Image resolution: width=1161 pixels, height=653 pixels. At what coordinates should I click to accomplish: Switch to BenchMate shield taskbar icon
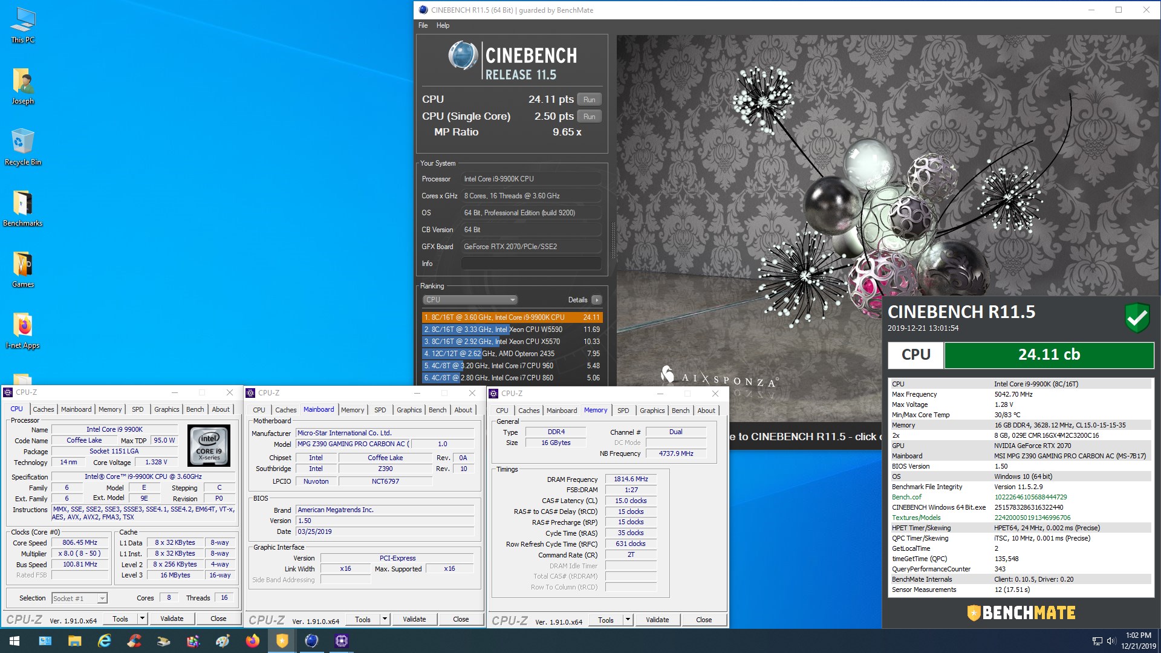click(282, 641)
